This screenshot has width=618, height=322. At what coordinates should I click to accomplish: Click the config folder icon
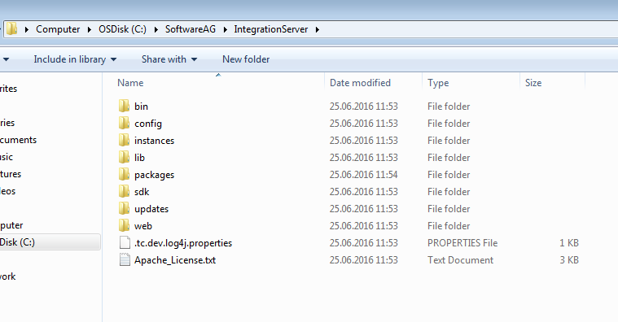click(x=124, y=124)
